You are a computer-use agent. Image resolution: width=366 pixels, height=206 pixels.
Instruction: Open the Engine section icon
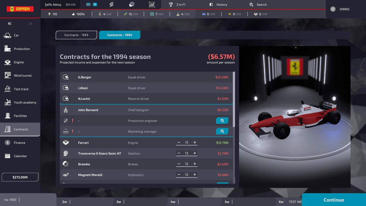tap(7, 62)
